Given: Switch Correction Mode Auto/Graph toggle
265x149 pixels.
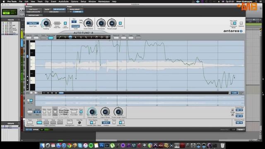Looking at the screenshot, I should (x=234, y=23).
